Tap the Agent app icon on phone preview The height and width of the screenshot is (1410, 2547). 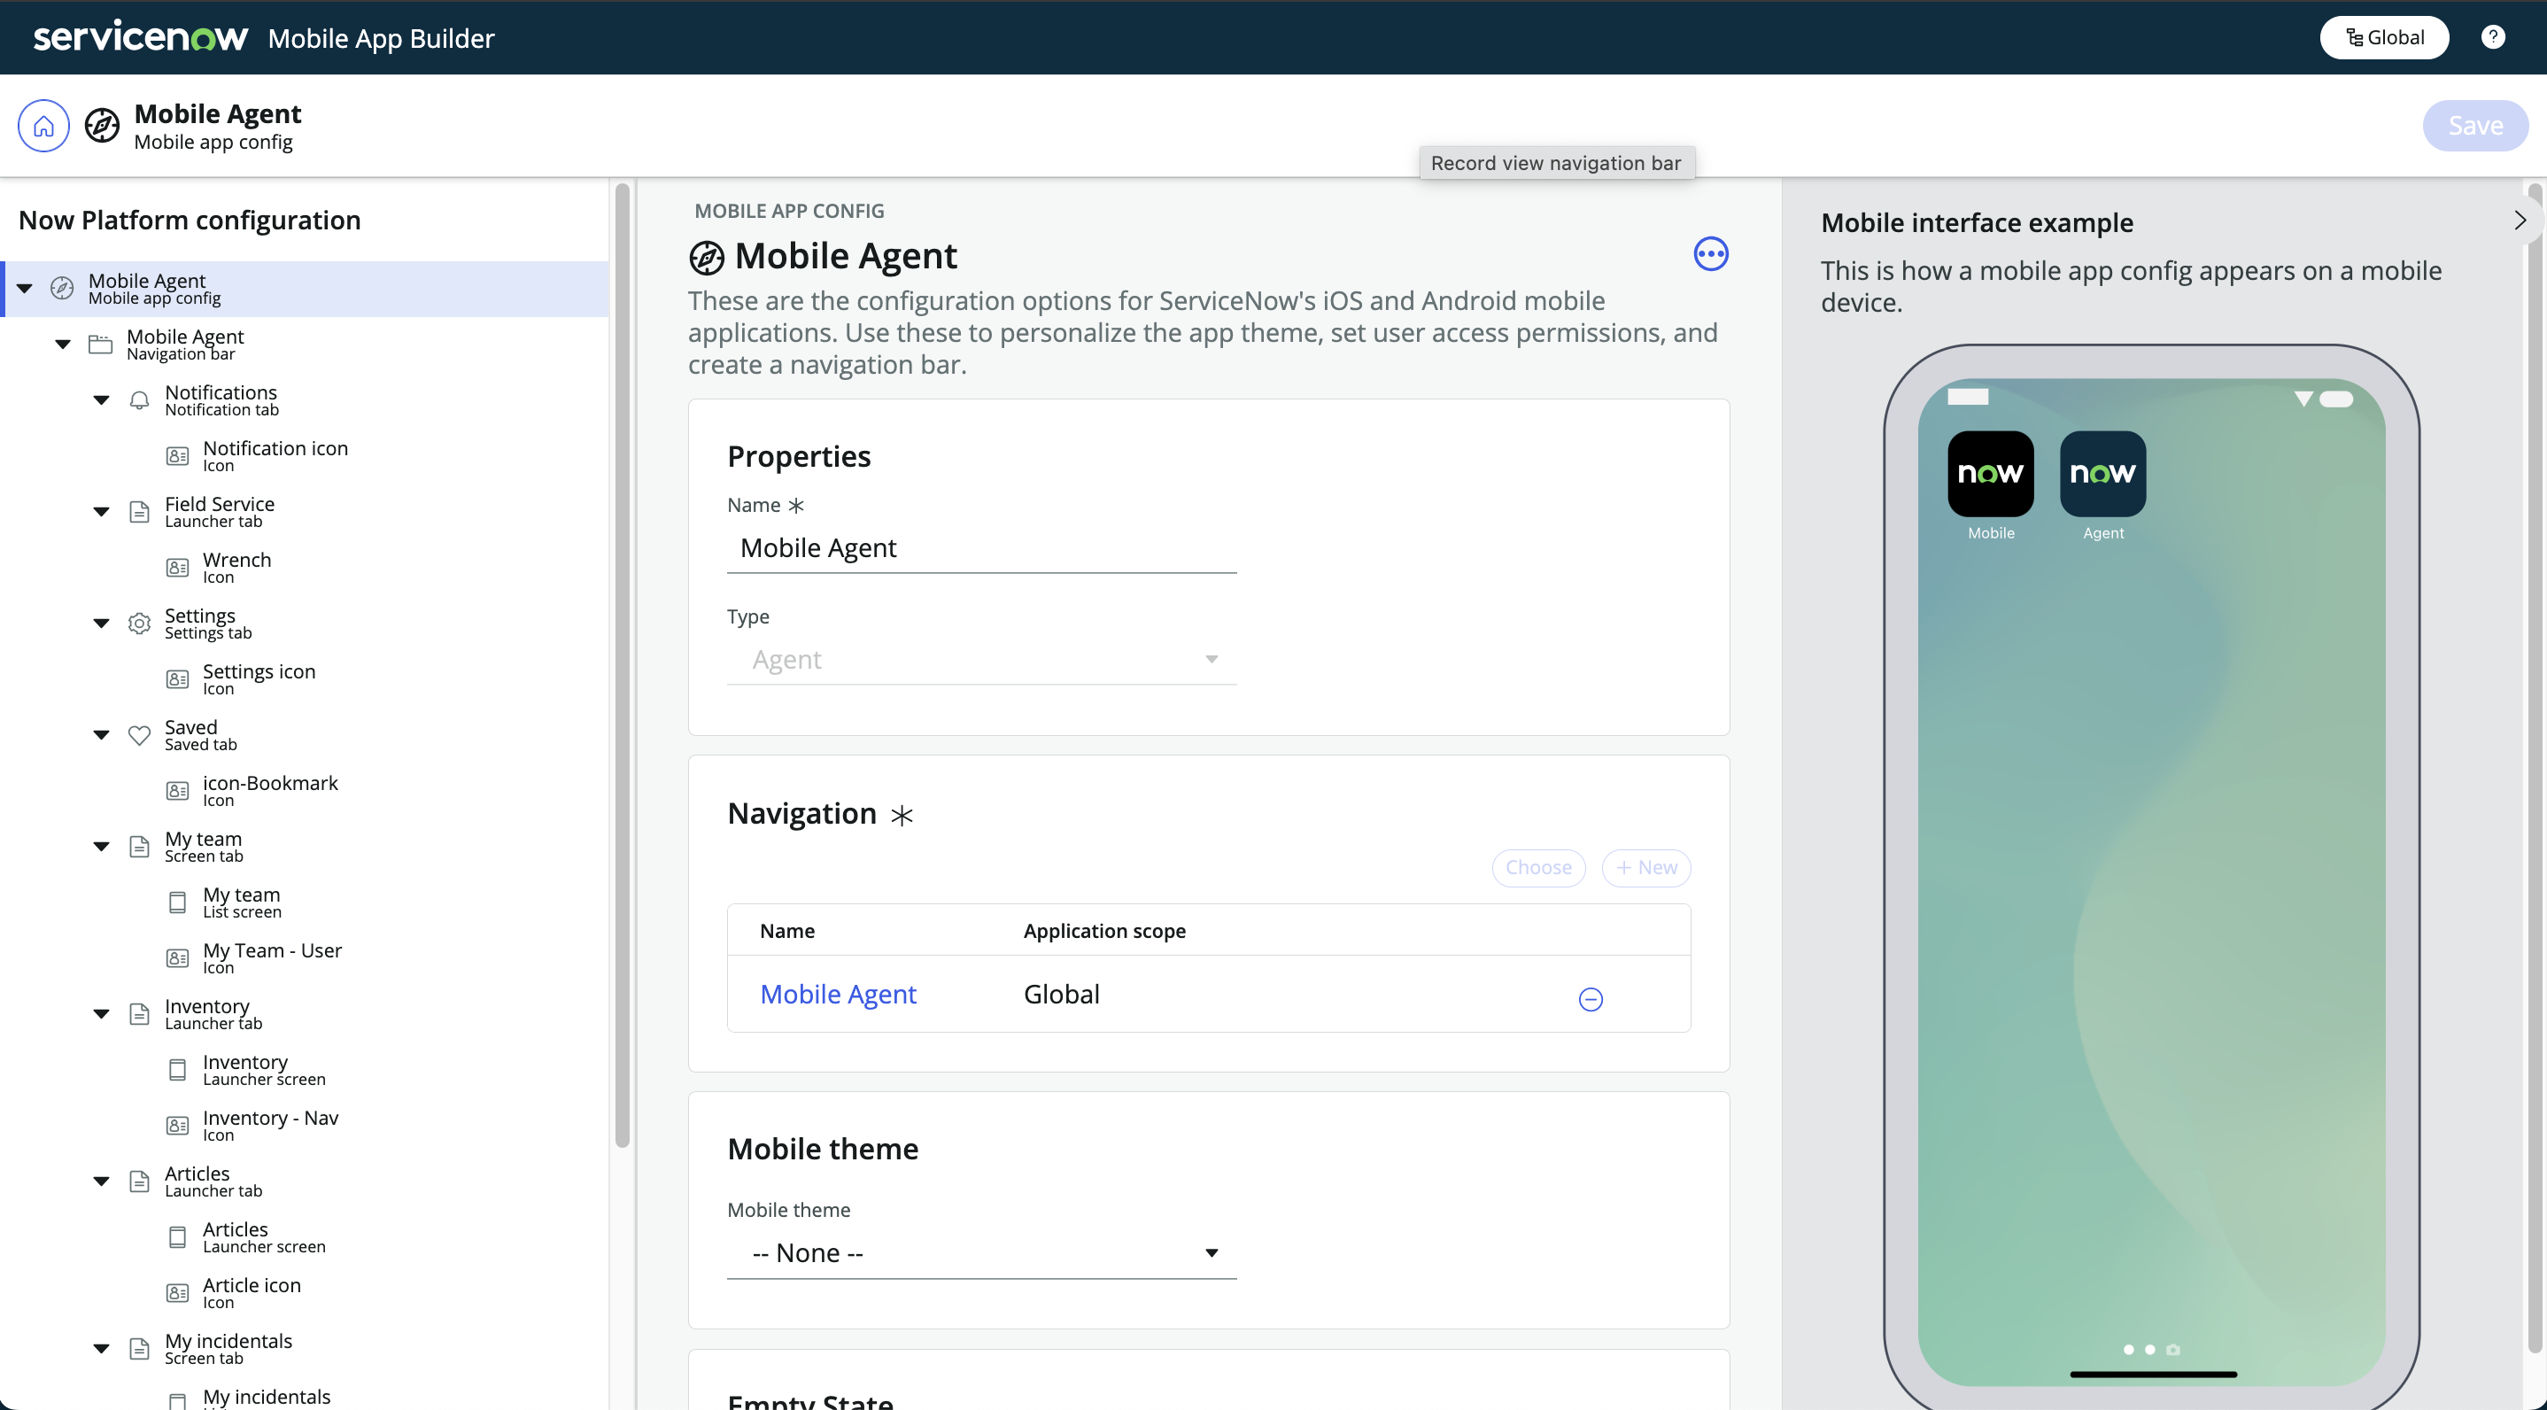[2102, 474]
